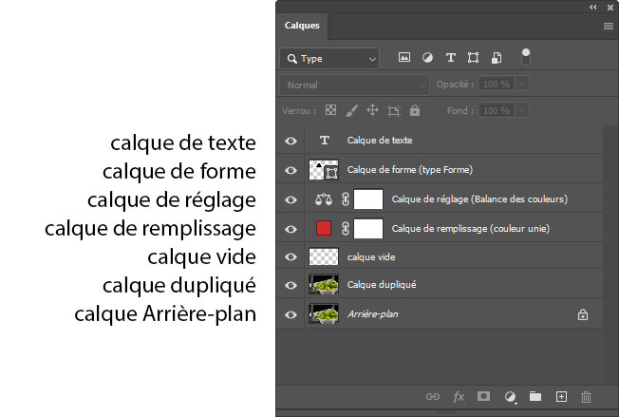Select "Calque de réglage (Balance des couleurs)"
The width and height of the screenshot is (619, 417).
[479, 199]
